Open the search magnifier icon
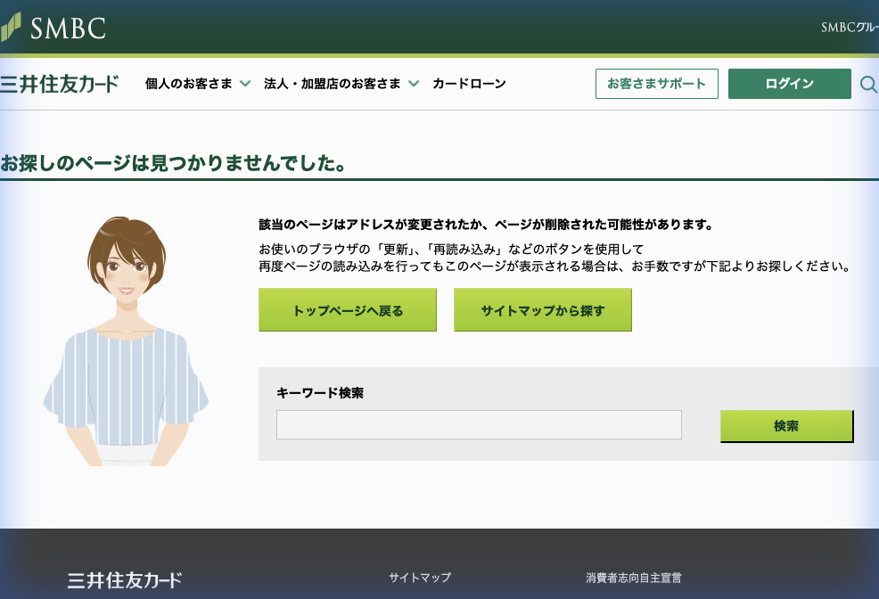Viewport: 879px width, 599px height. tap(868, 84)
